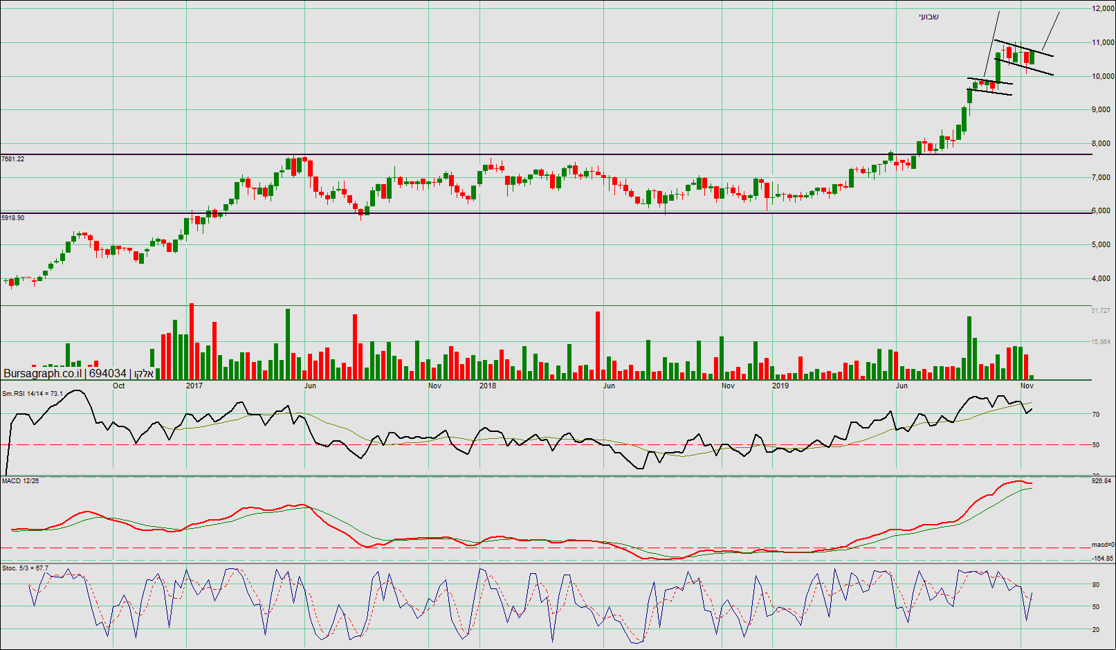
Task: Click the 7,000 price axis label
Action: pyautogui.click(x=1102, y=177)
